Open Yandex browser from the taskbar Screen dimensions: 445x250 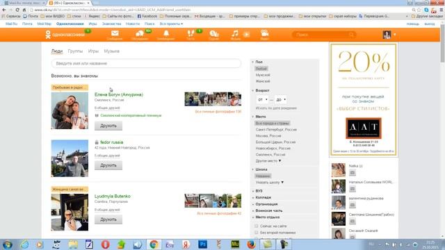point(186,244)
